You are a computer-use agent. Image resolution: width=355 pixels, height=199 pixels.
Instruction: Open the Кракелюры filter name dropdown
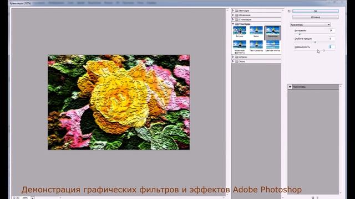pos(310,25)
